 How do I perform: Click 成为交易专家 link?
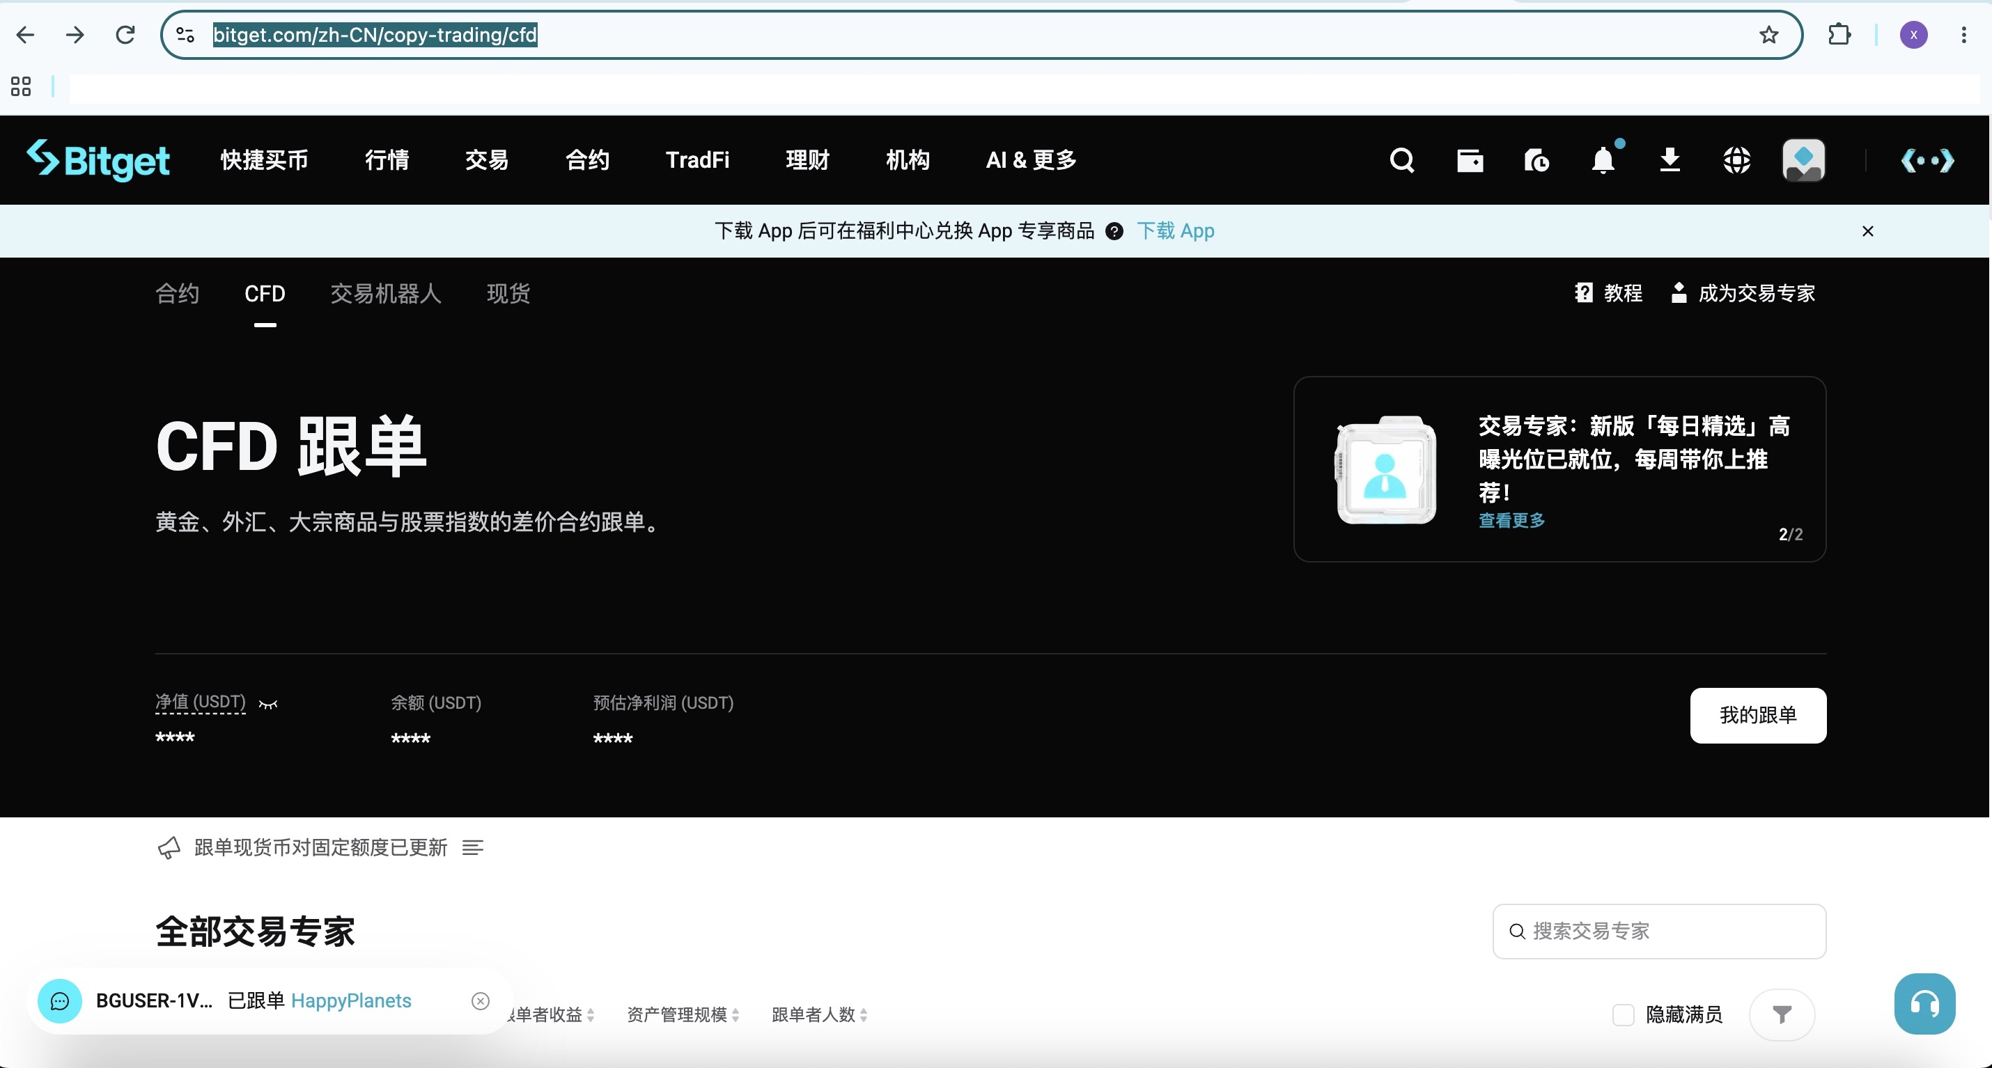[x=1743, y=293]
